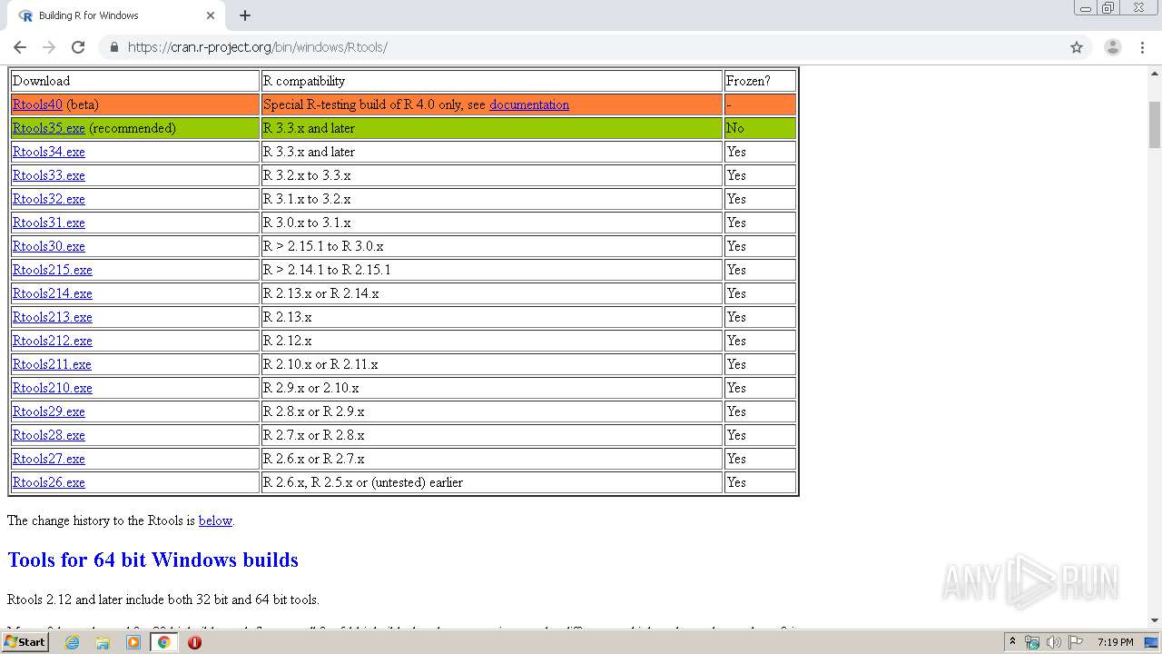
Task: Show hidden tray icons arrow
Action: tap(1012, 642)
